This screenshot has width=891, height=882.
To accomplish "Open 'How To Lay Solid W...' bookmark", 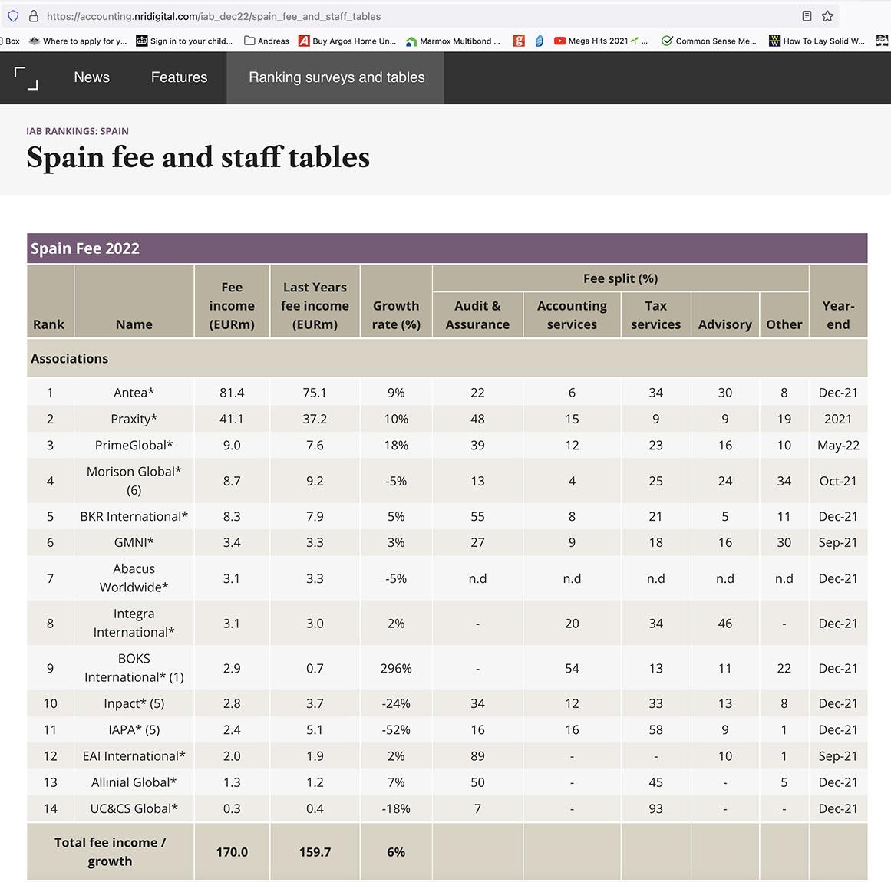I will (x=817, y=41).
